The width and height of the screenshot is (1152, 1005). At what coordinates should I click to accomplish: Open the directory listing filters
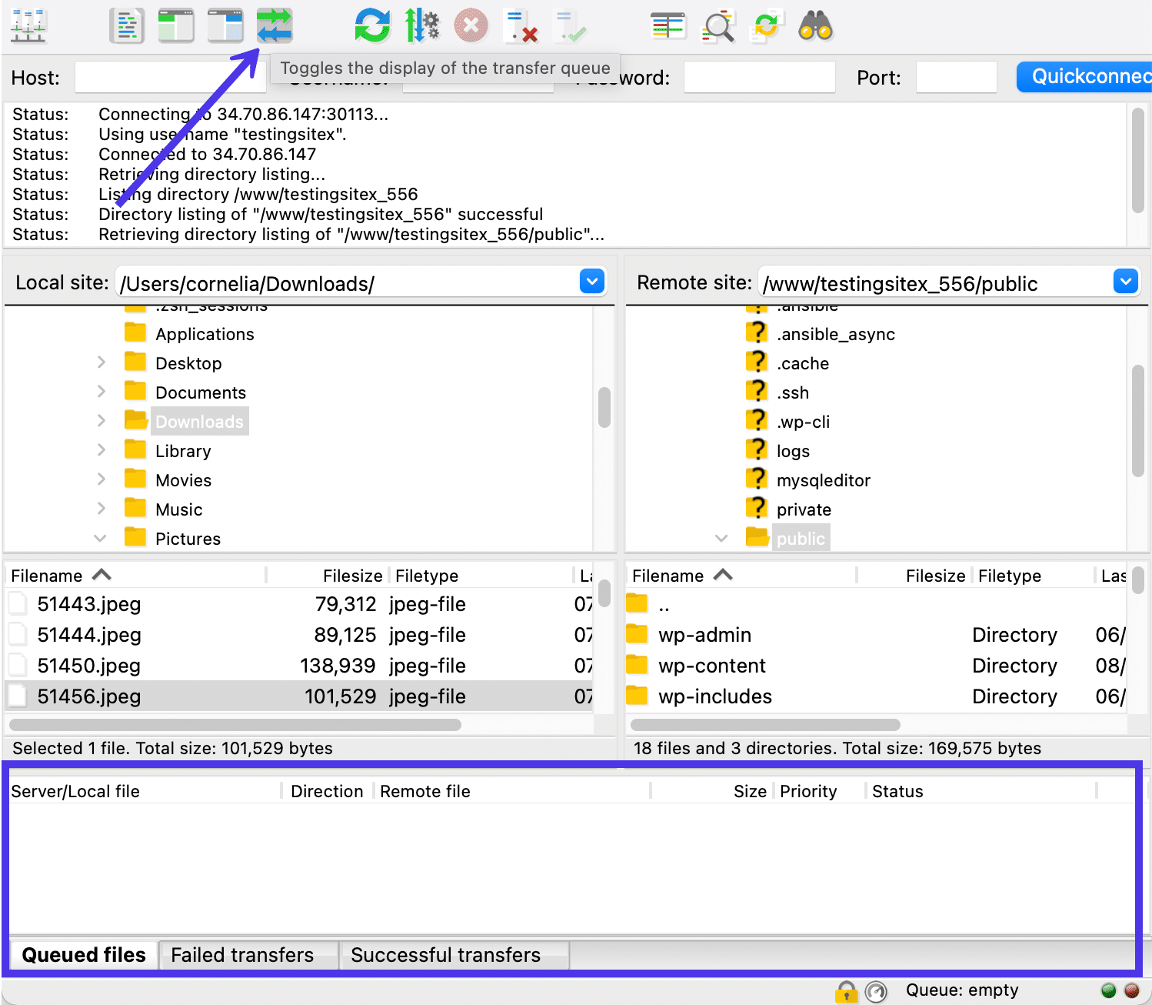668,26
